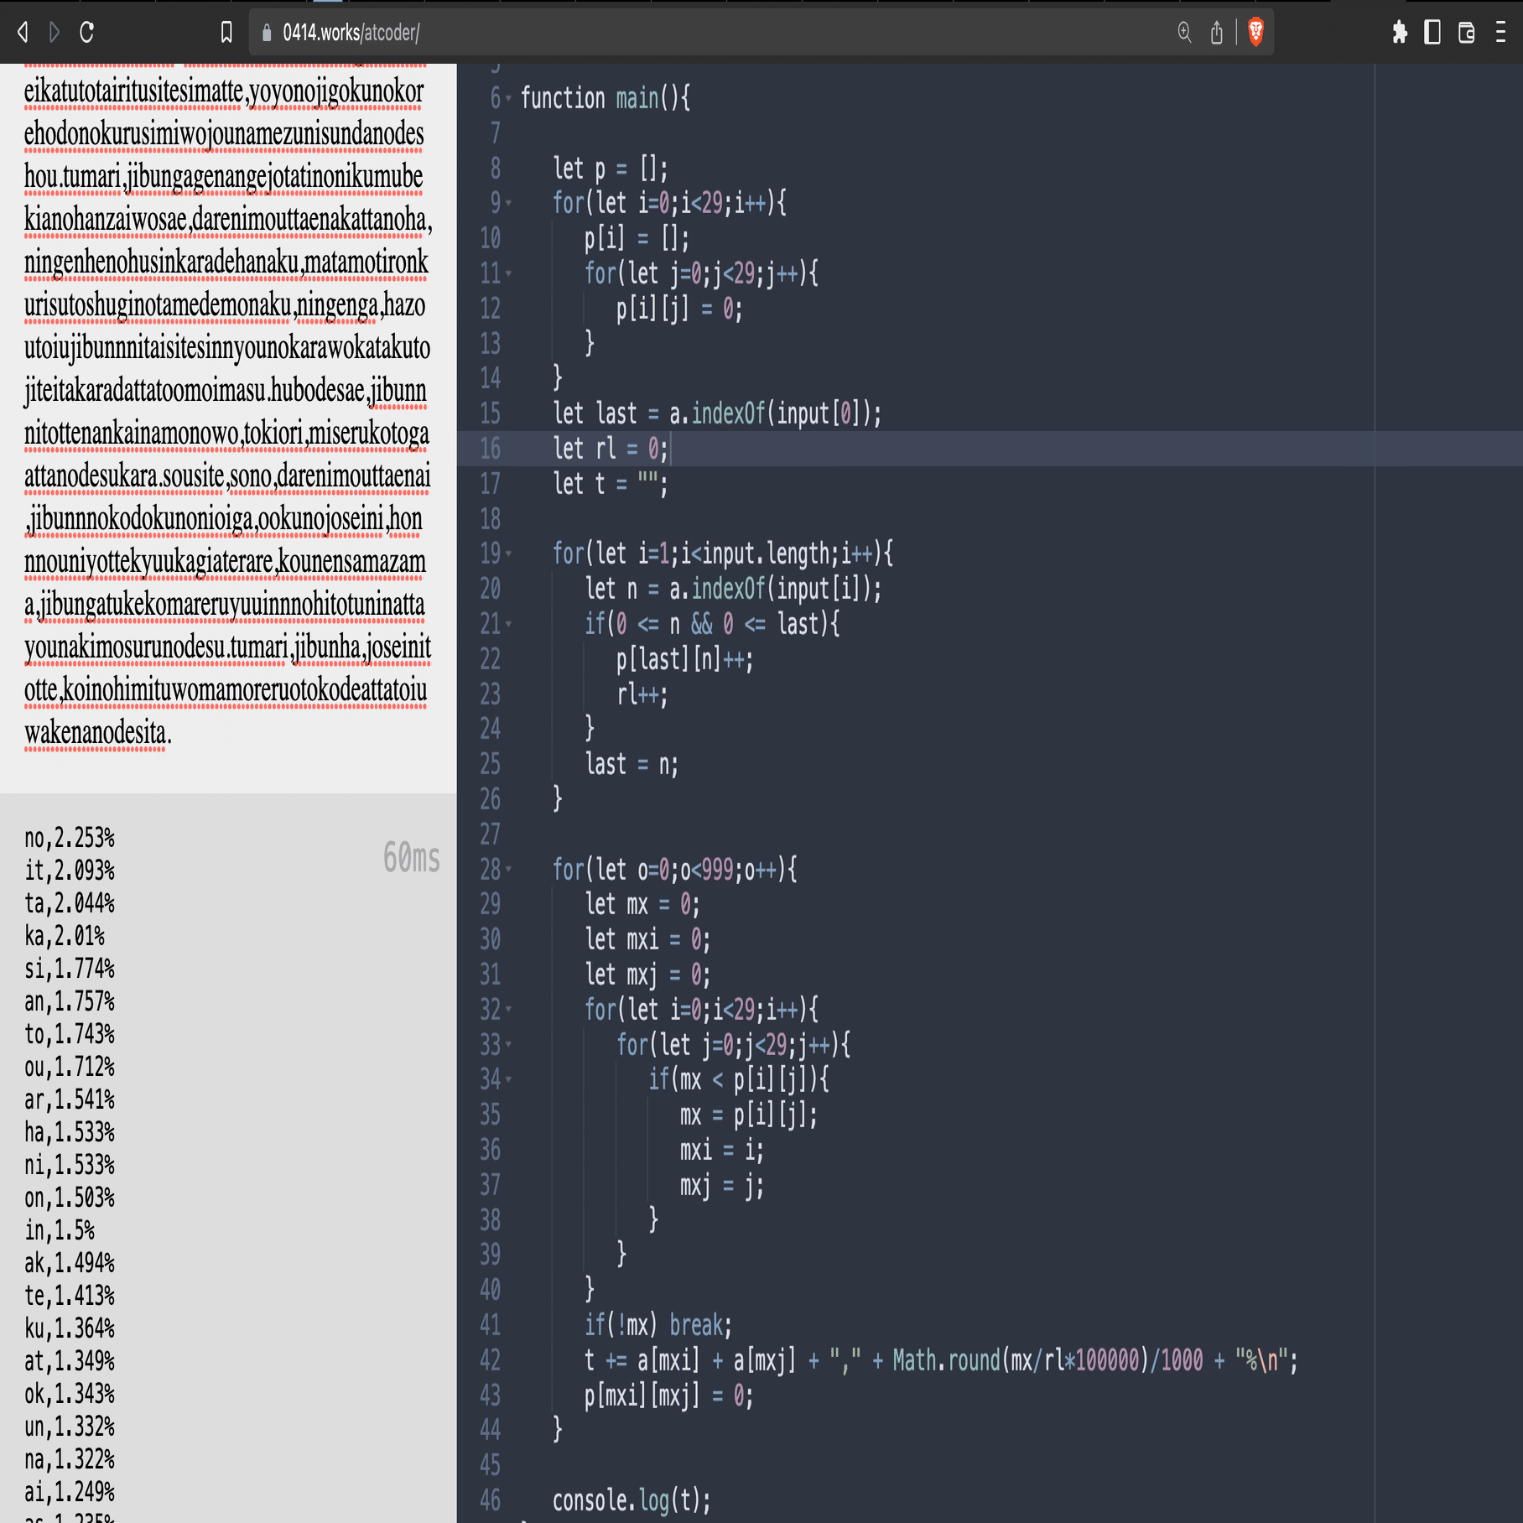Click the output row 'to,1.743%'
Image resolution: width=1523 pixels, height=1523 pixels.
tap(70, 1034)
